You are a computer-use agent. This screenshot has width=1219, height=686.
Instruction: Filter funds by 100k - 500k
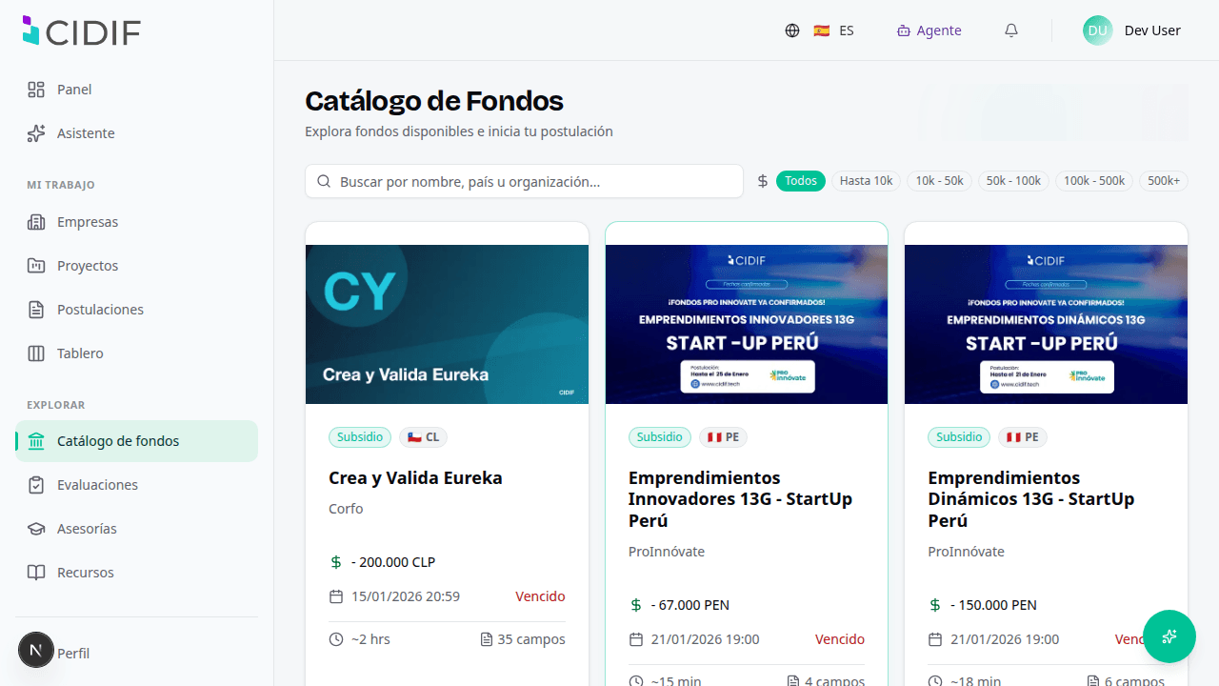[1094, 181]
